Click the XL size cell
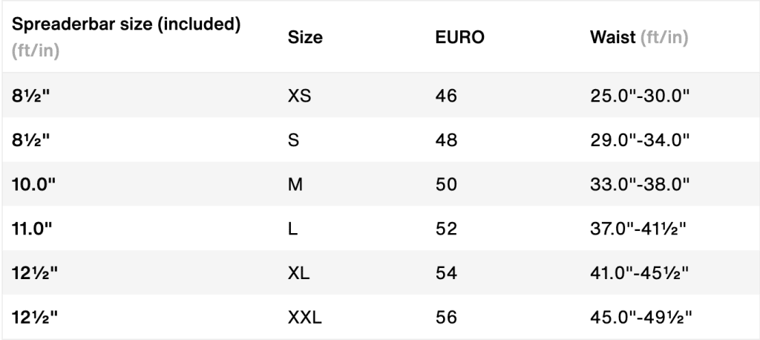This screenshot has height=340, width=760. click(x=298, y=273)
